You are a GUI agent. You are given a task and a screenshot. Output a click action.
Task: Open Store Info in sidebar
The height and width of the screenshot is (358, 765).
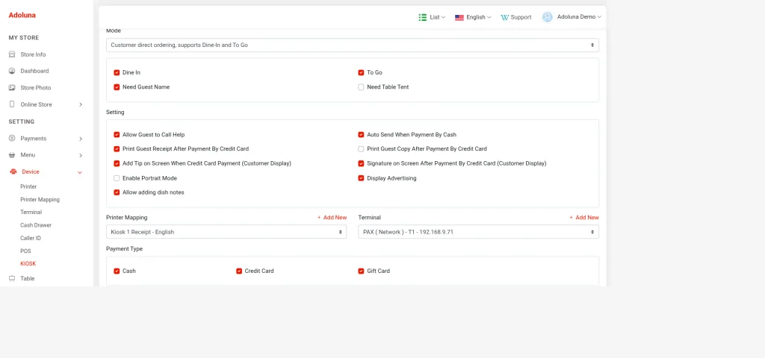[33, 54]
